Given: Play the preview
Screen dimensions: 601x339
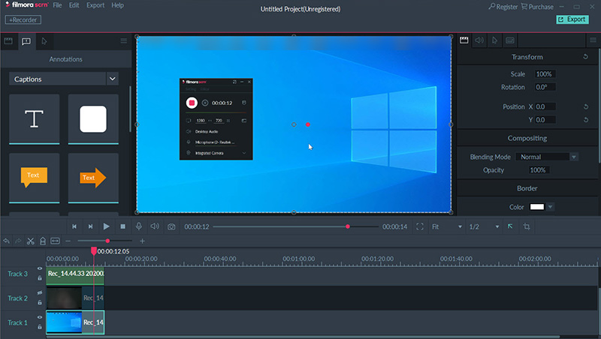Looking at the screenshot, I should coord(106,226).
